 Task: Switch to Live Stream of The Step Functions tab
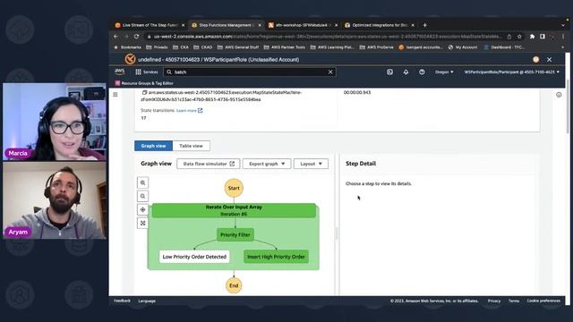(150, 25)
